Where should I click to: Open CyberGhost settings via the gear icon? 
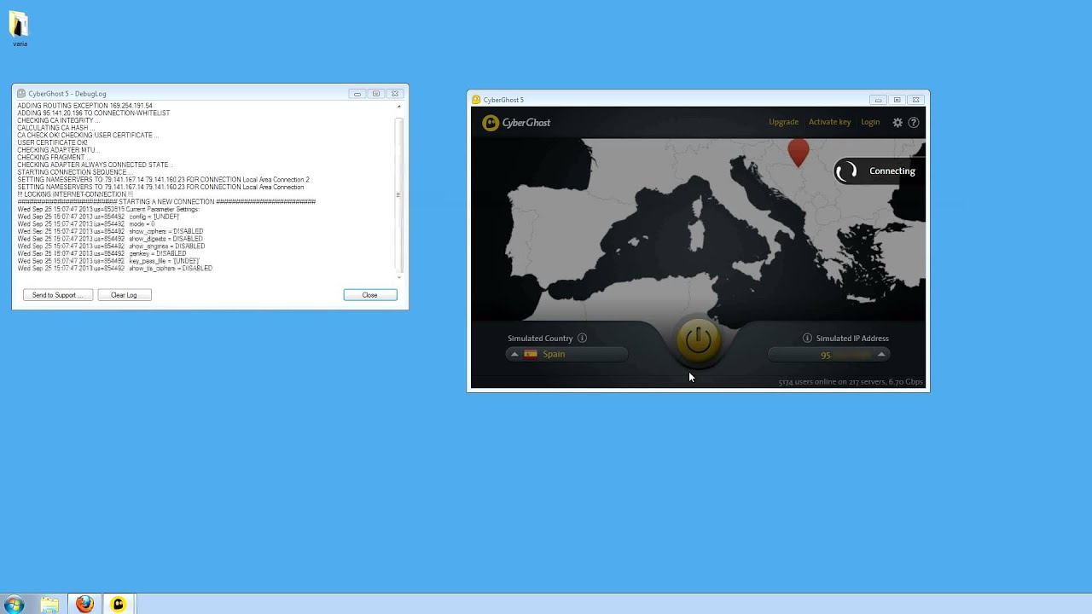click(897, 122)
